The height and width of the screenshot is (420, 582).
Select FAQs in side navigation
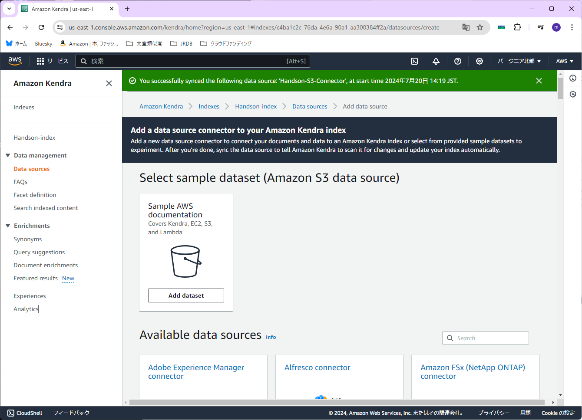(20, 182)
